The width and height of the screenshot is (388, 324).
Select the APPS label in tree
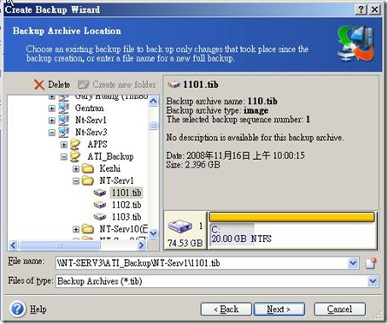click(97, 144)
